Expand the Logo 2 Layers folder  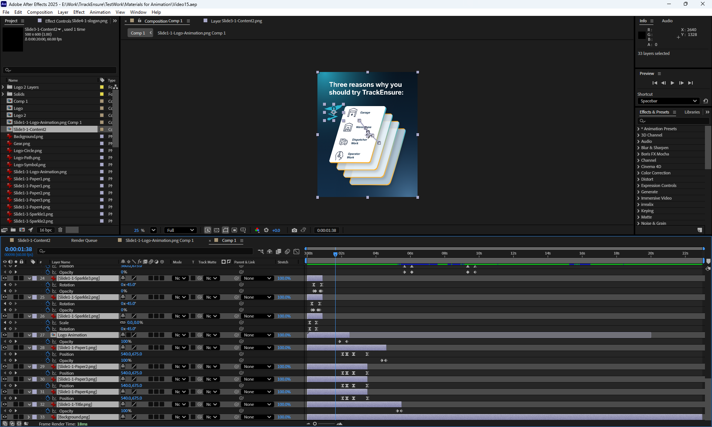coord(3,87)
